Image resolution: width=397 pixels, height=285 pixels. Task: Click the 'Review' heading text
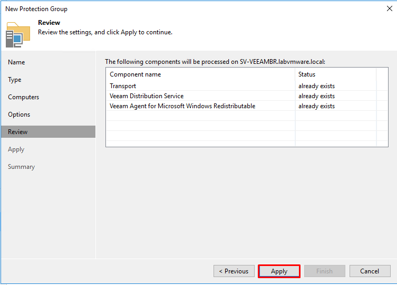(x=49, y=23)
